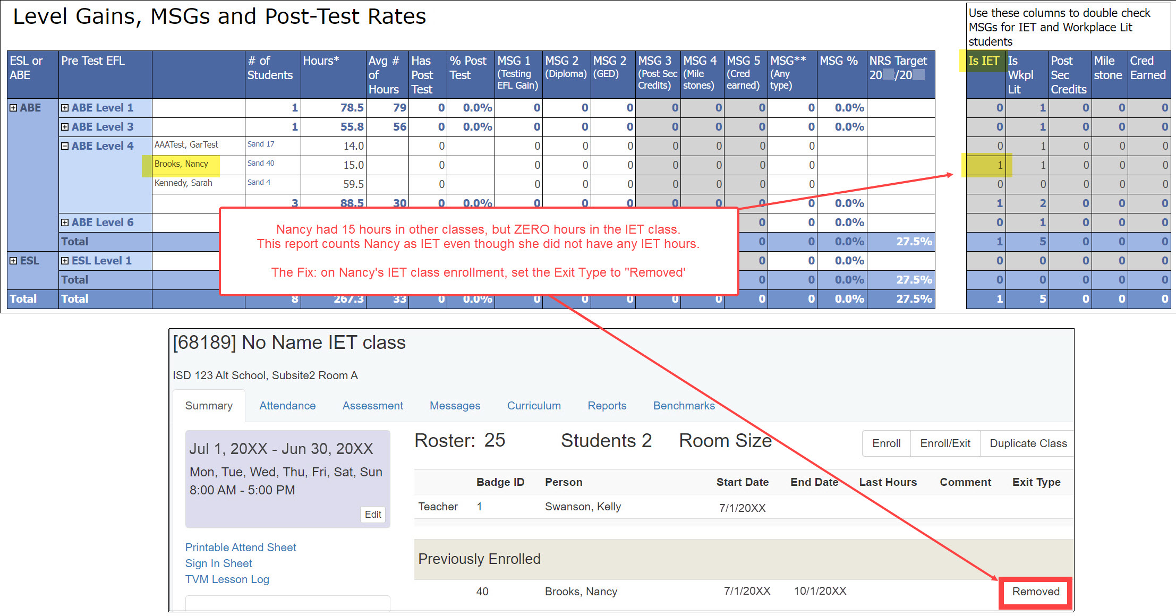Expand the ABE Level 6 row

pyautogui.click(x=65, y=223)
